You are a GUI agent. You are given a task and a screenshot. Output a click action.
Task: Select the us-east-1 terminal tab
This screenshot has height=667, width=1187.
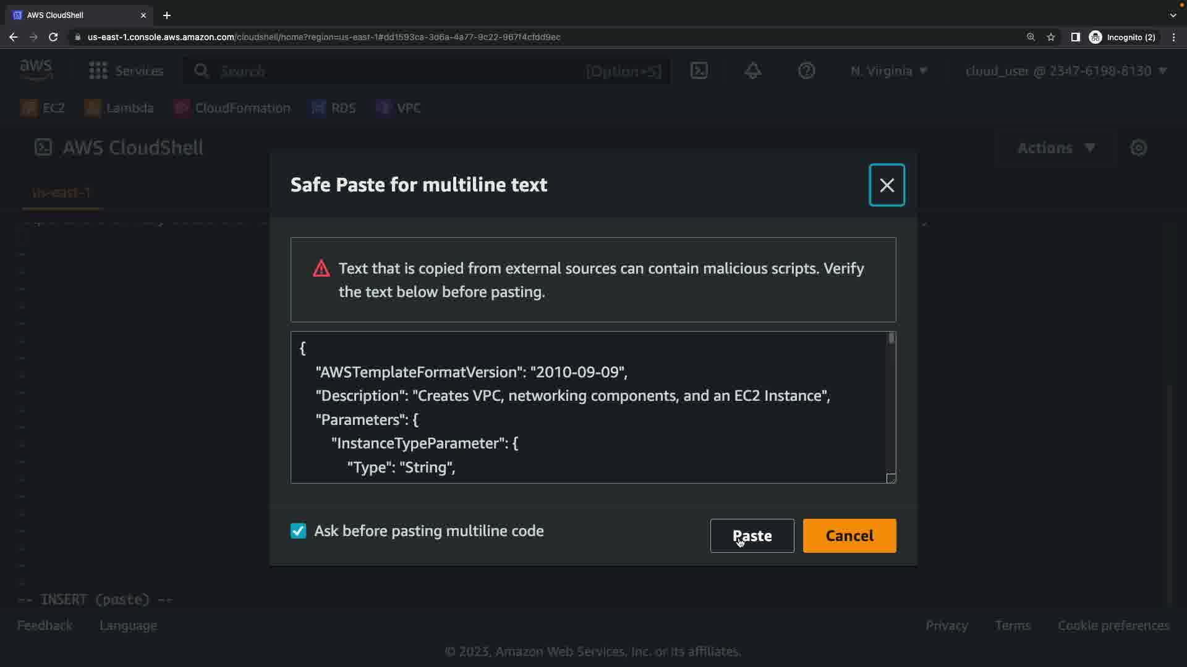[61, 193]
